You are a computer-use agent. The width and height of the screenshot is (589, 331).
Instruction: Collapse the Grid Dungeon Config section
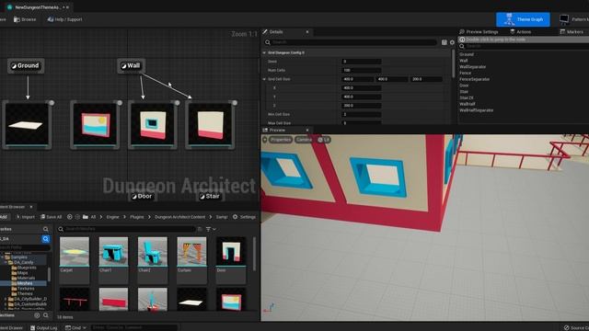264,53
